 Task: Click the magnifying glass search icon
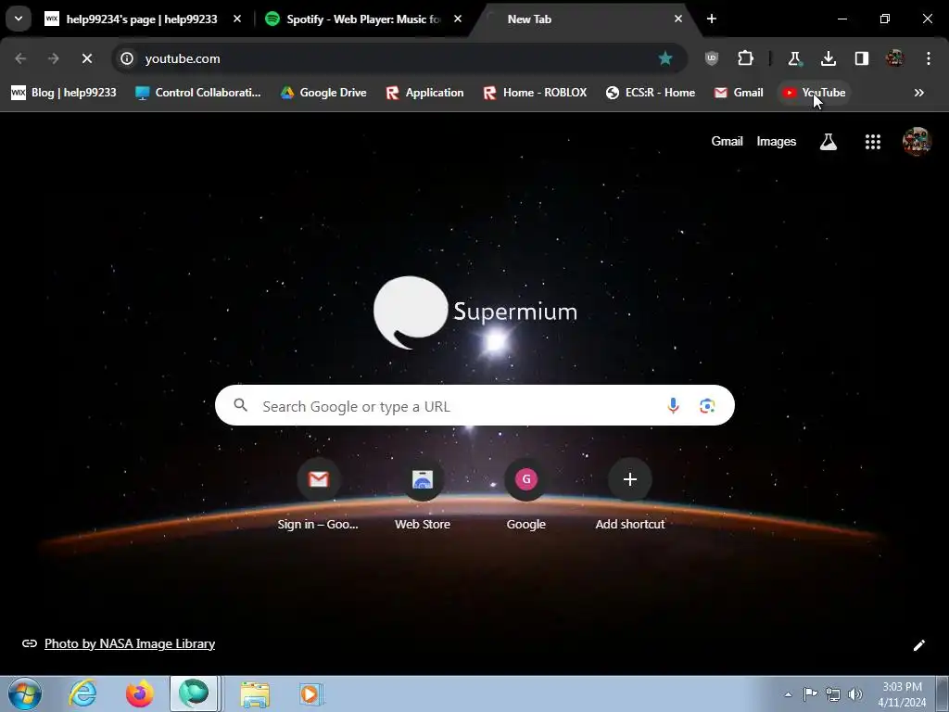click(240, 405)
